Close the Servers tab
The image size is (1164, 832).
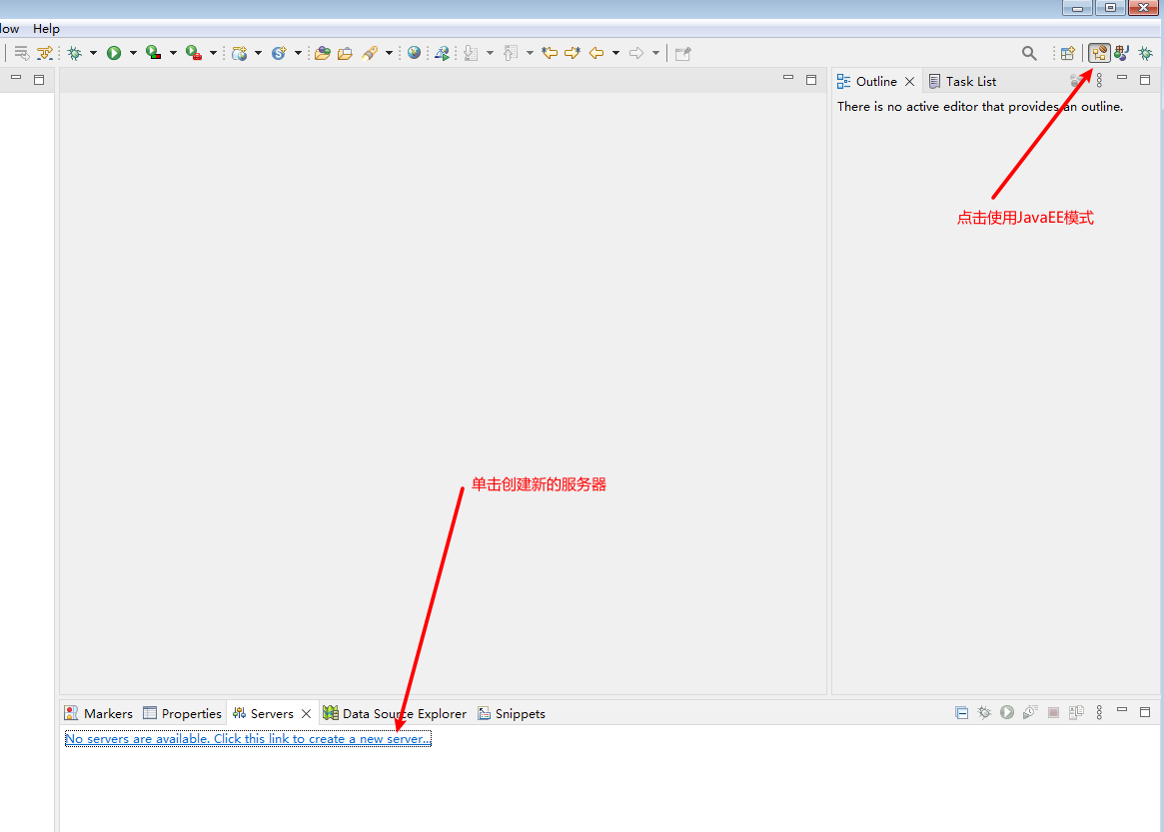click(x=306, y=713)
